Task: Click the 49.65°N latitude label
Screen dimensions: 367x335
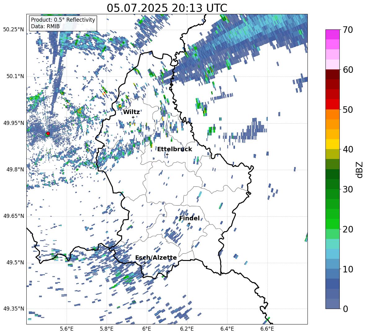Action: pyautogui.click(x=14, y=216)
